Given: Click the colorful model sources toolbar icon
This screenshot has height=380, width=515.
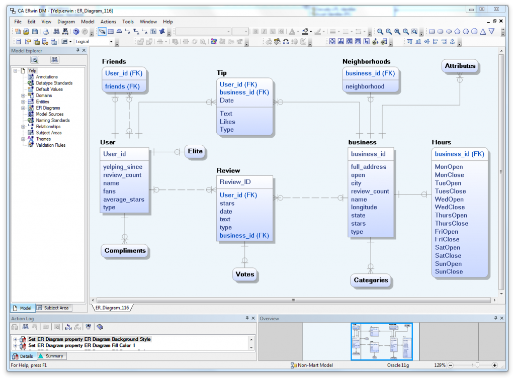Looking at the screenshot, I should click(x=214, y=42).
